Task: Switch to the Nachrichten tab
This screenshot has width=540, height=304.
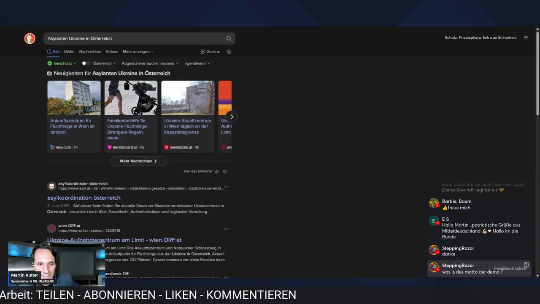Action: [90, 52]
